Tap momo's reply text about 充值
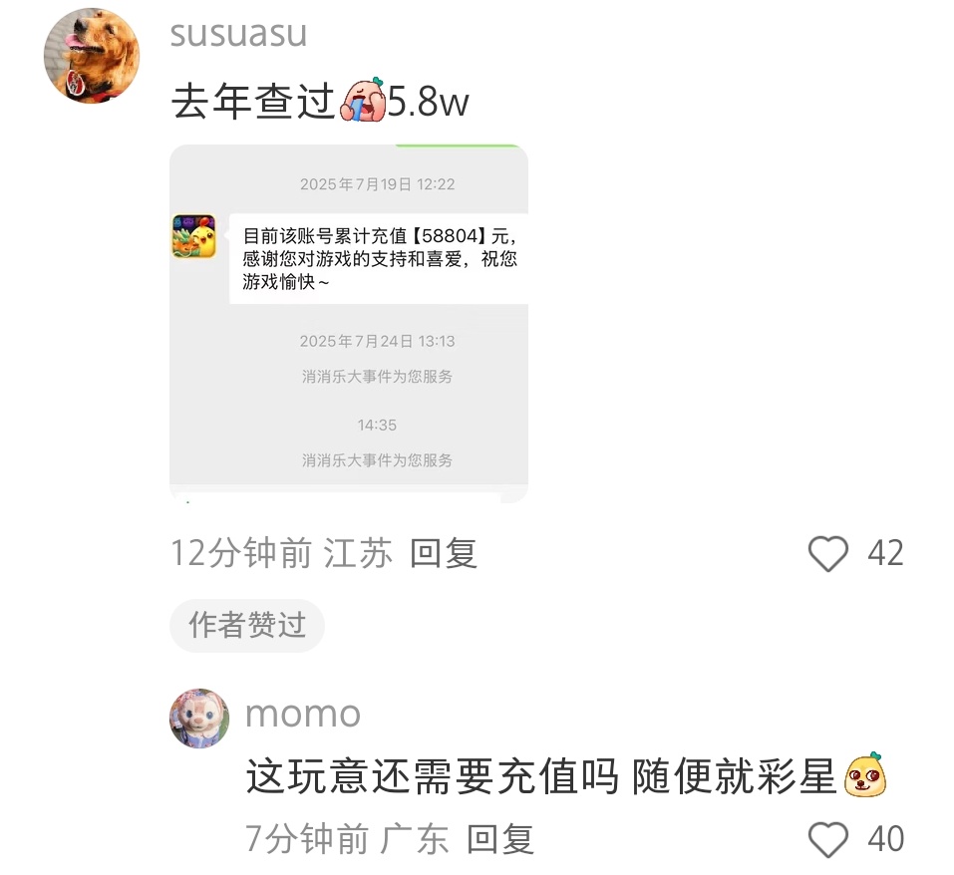 (x=541, y=776)
